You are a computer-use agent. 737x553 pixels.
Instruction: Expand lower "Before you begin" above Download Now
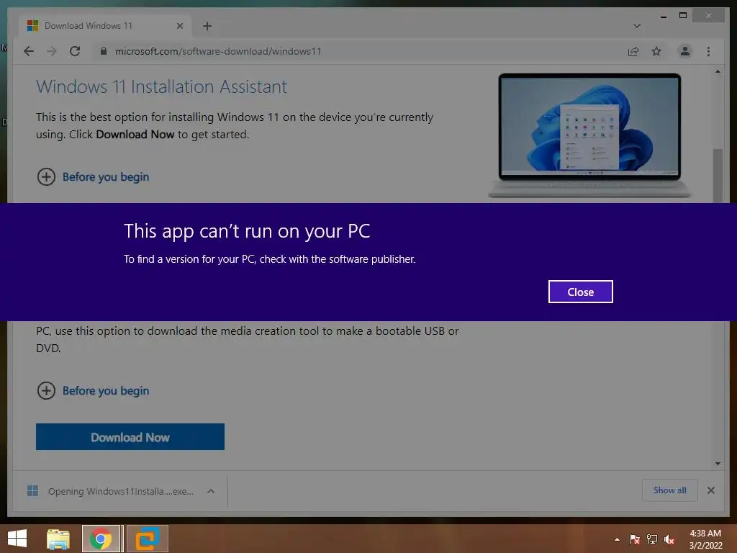[93, 391]
